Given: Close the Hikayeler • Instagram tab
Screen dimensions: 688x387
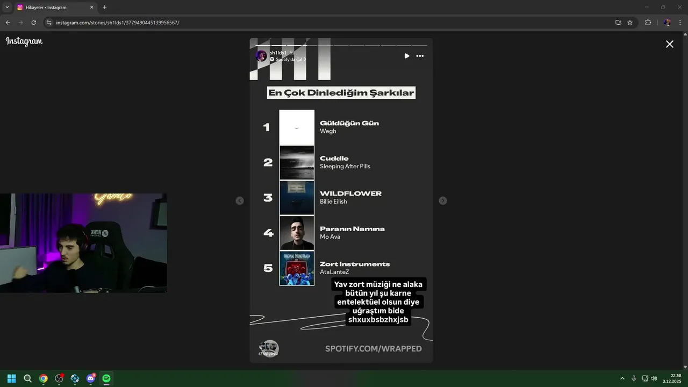Looking at the screenshot, I should (91, 8).
